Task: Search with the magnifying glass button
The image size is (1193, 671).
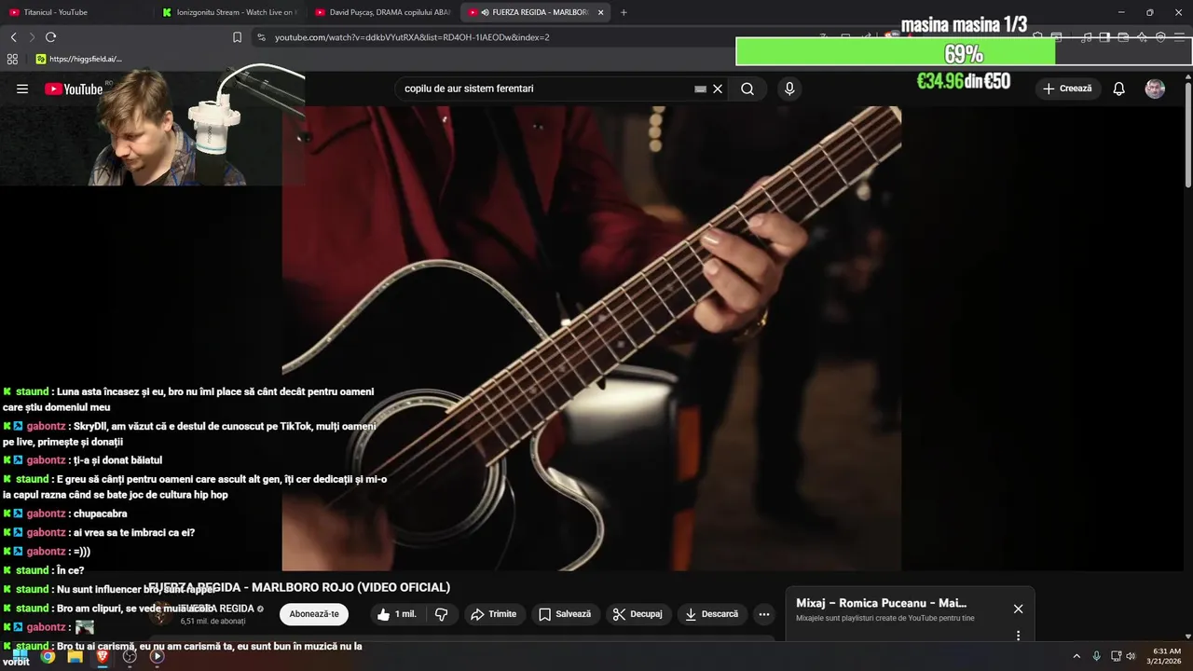Action: [747, 89]
